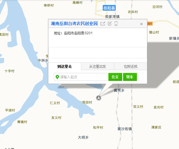Select the 到这里去 tab
Image resolution: width=179 pixels, height=149 pixels.
(x=65, y=67)
